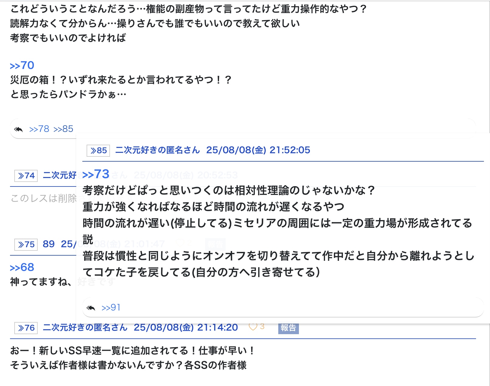Click the »75 post number box
The image size is (490, 386).
click(x=26, y=244)
